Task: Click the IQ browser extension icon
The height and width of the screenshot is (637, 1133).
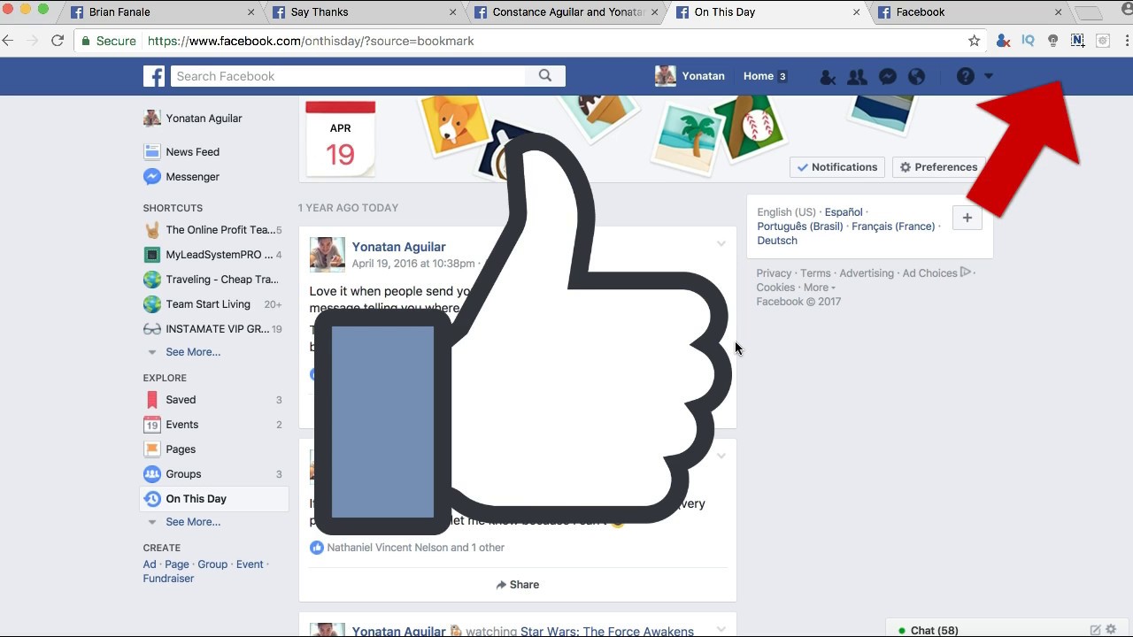Action: 1028,41
